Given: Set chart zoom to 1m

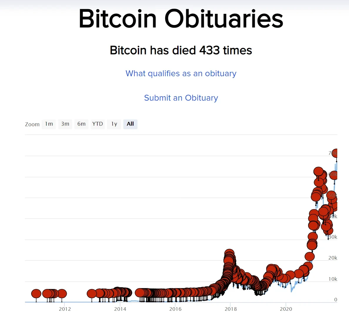Looking at the screenshot, I should click(x=49, y=124).
